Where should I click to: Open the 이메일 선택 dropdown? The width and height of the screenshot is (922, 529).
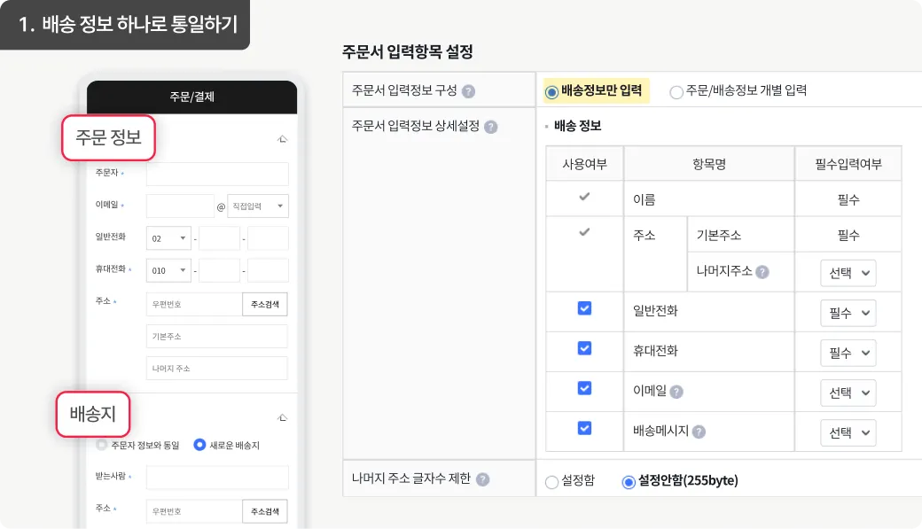(x=848, y=393)
